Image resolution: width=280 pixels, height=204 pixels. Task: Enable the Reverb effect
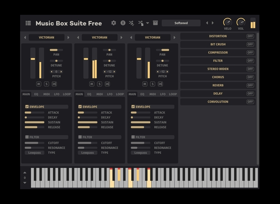point(250,86)
